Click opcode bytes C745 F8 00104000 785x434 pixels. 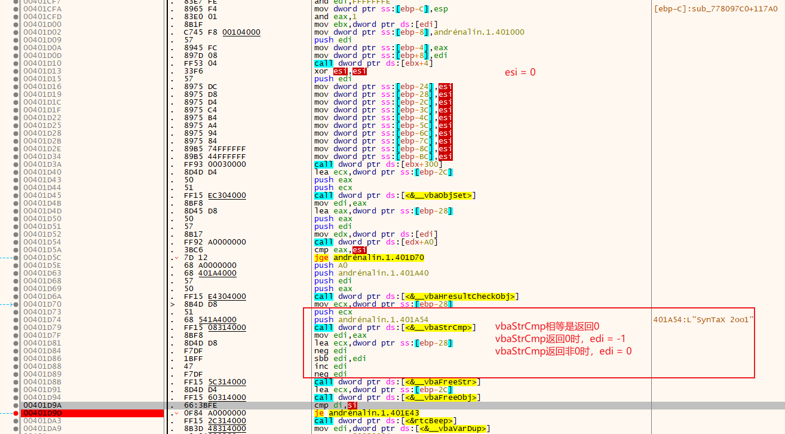tap(222, 32)
